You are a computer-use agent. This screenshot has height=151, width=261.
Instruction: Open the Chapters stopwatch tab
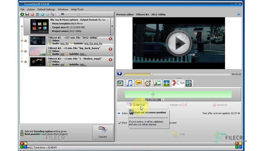148,83
